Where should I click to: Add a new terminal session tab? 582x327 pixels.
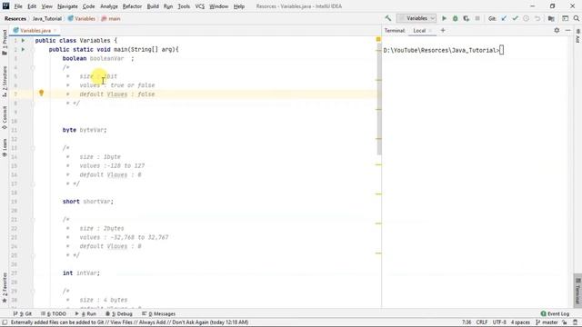443,30
